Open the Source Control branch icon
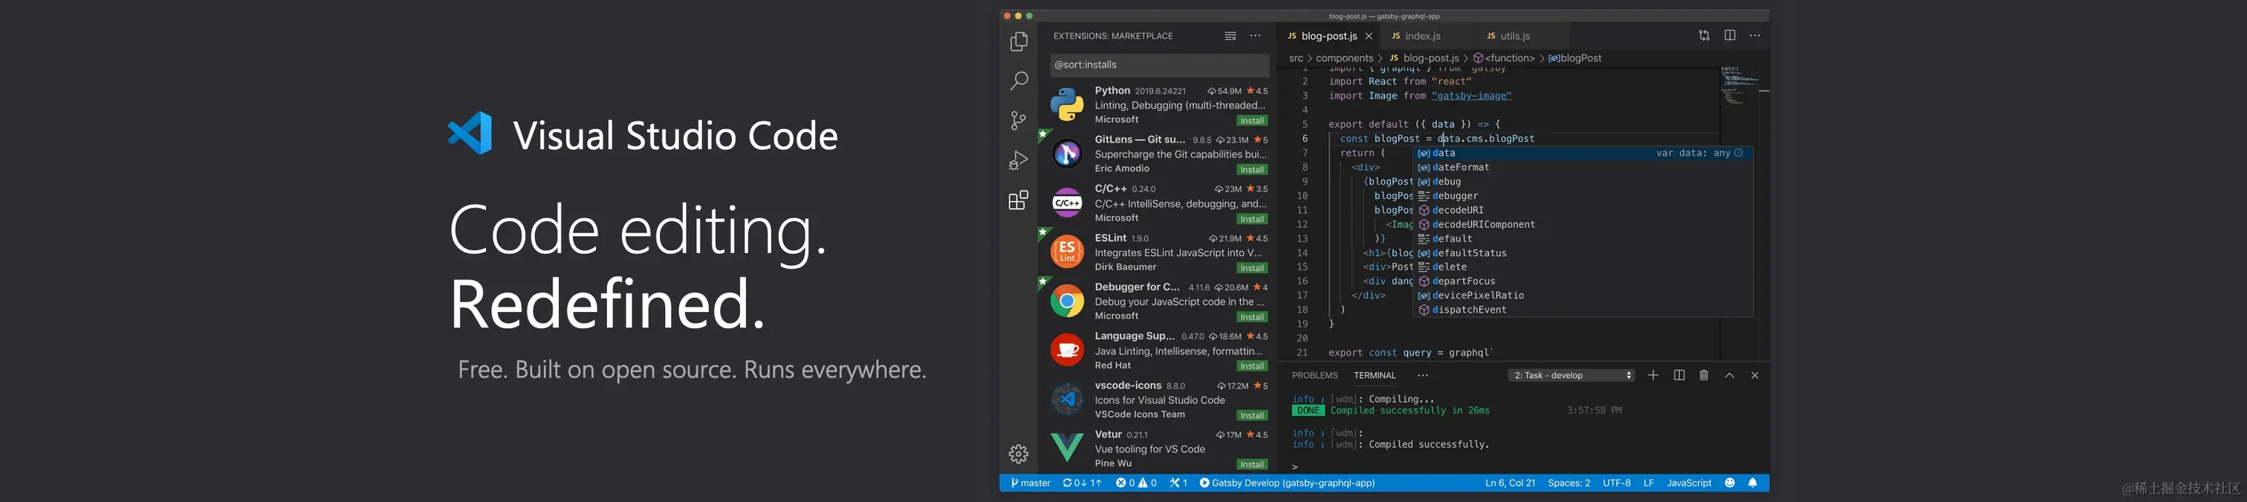2247x502 pixels. point(1018,120)
